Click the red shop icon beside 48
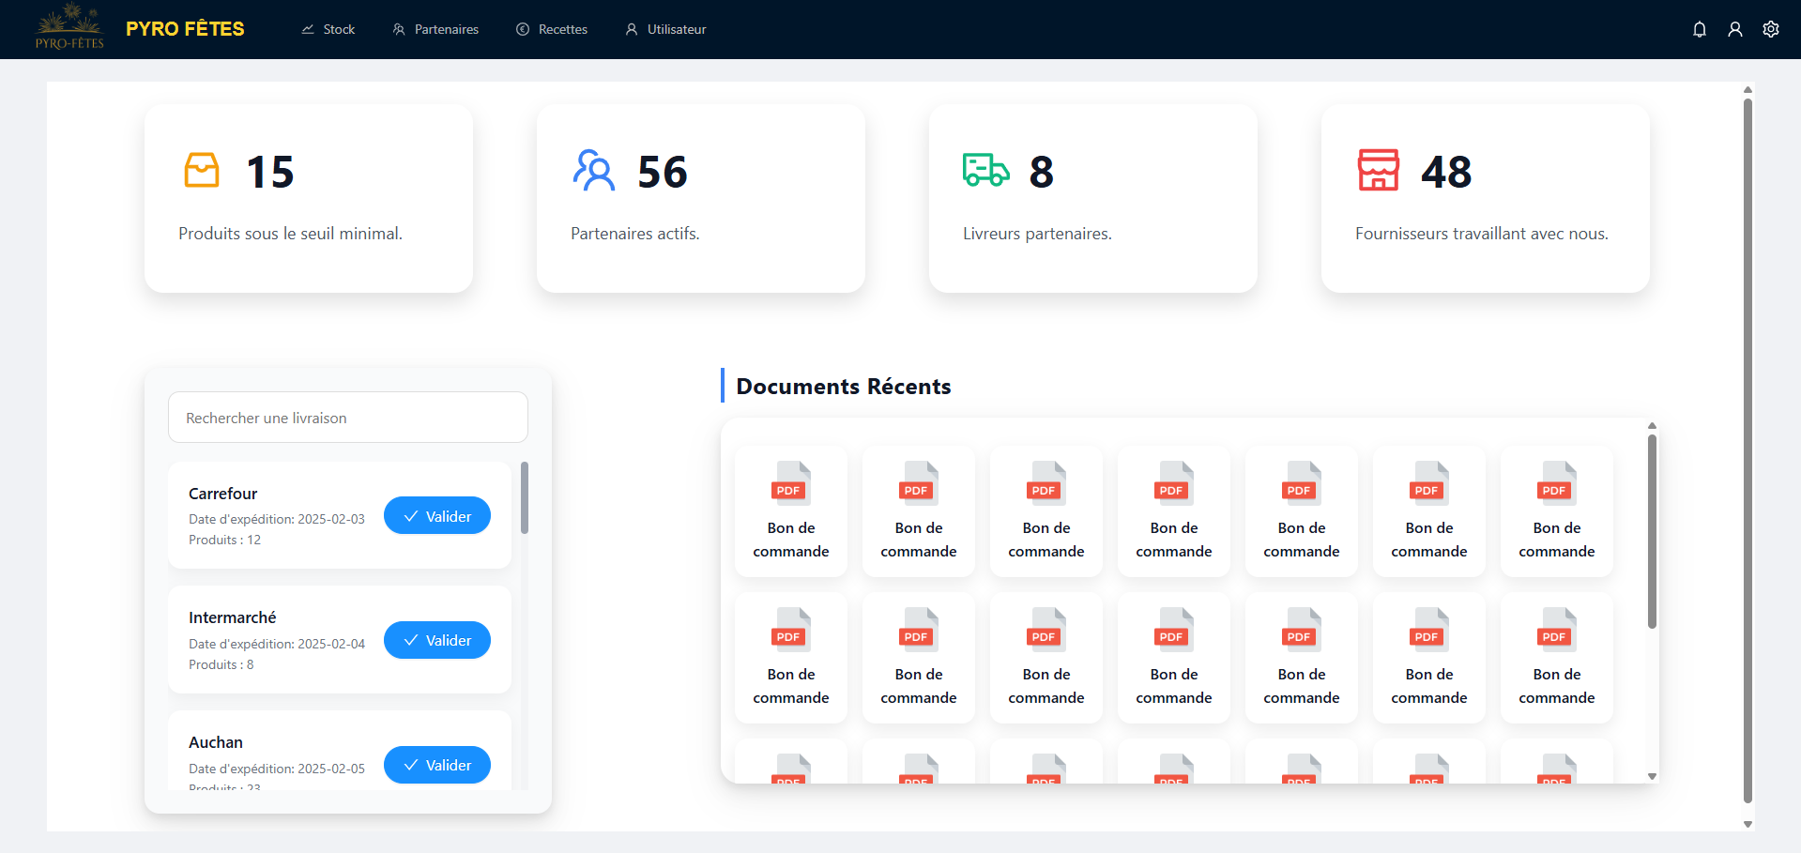This screenshot has height=853, width=1801. pos(1378,171)
